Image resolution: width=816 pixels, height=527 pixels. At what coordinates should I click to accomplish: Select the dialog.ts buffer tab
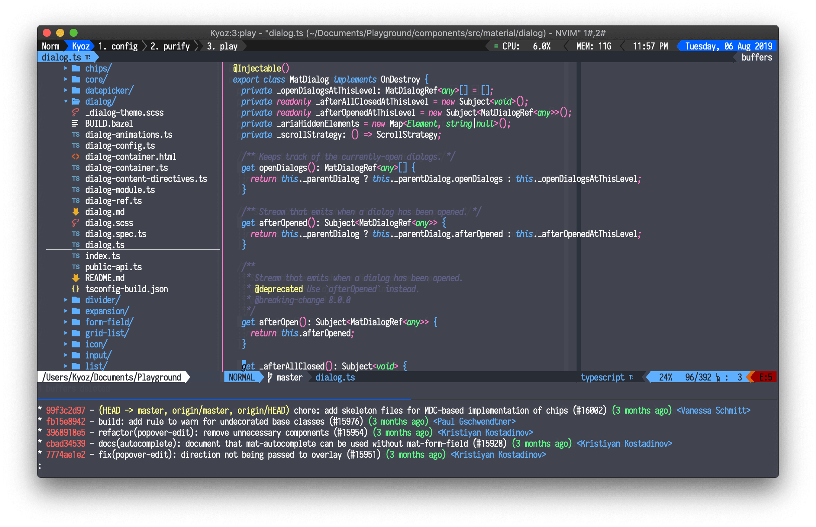pos(62,57)
